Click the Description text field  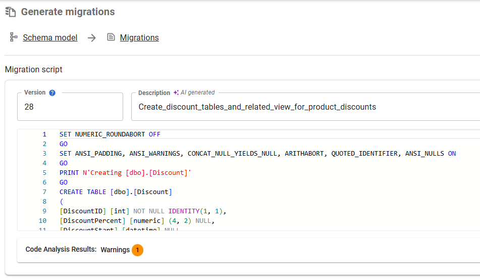pyautogui.click(x=303, y=107)
